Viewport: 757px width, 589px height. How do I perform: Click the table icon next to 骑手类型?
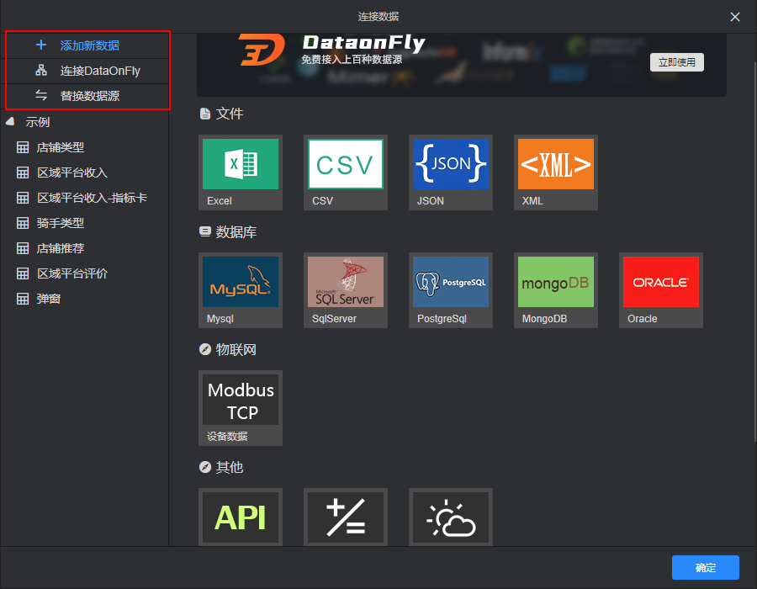coord(23,223)
